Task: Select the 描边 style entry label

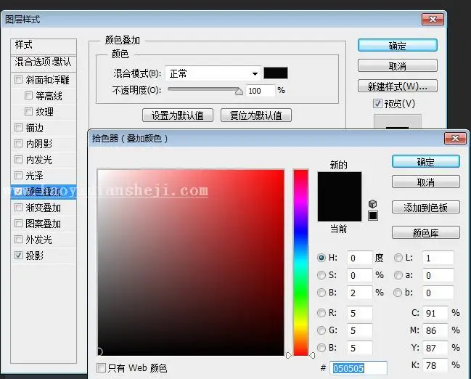Action: tap(35, 128)
